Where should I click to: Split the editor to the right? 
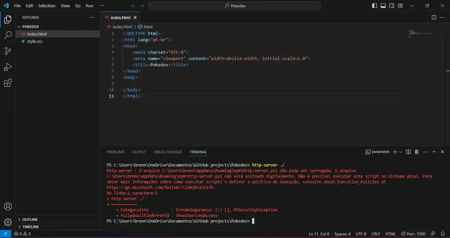point(434,17)
